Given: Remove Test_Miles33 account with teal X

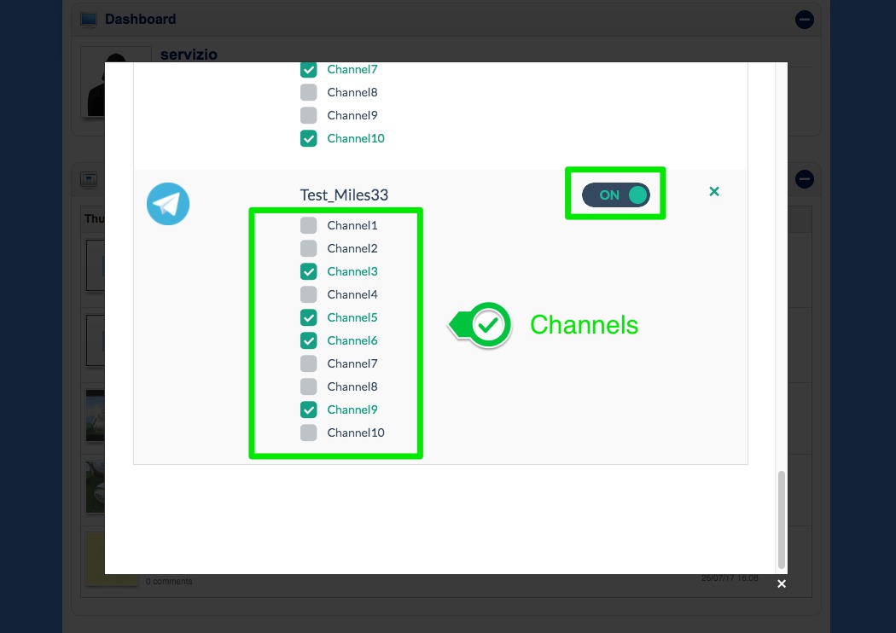Looking at the screenshot, I should tap(714, 192).
